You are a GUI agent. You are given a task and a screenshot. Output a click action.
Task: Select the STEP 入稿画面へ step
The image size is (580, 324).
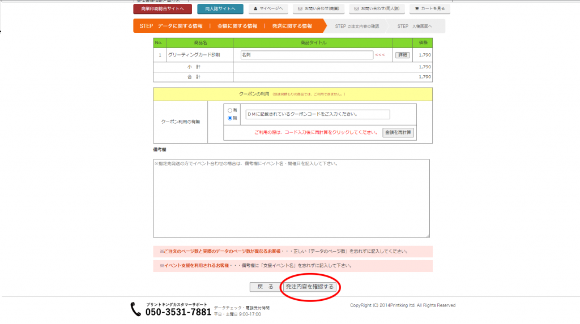(x=415, y=26)
